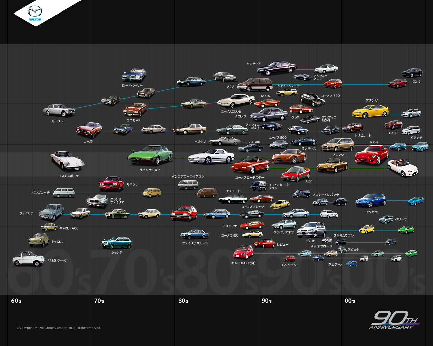Click the アンフィニ MS-6 label
The height and width of the screenshot is (346, 433).
(x=252, y=126)
